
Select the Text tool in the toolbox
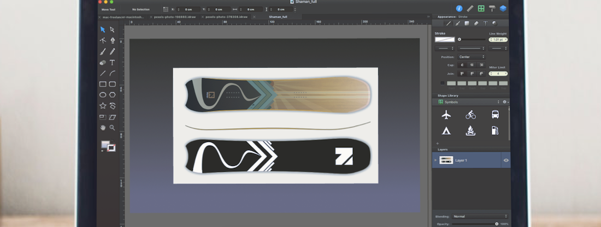pyautogui.click(x=113, y=62)
